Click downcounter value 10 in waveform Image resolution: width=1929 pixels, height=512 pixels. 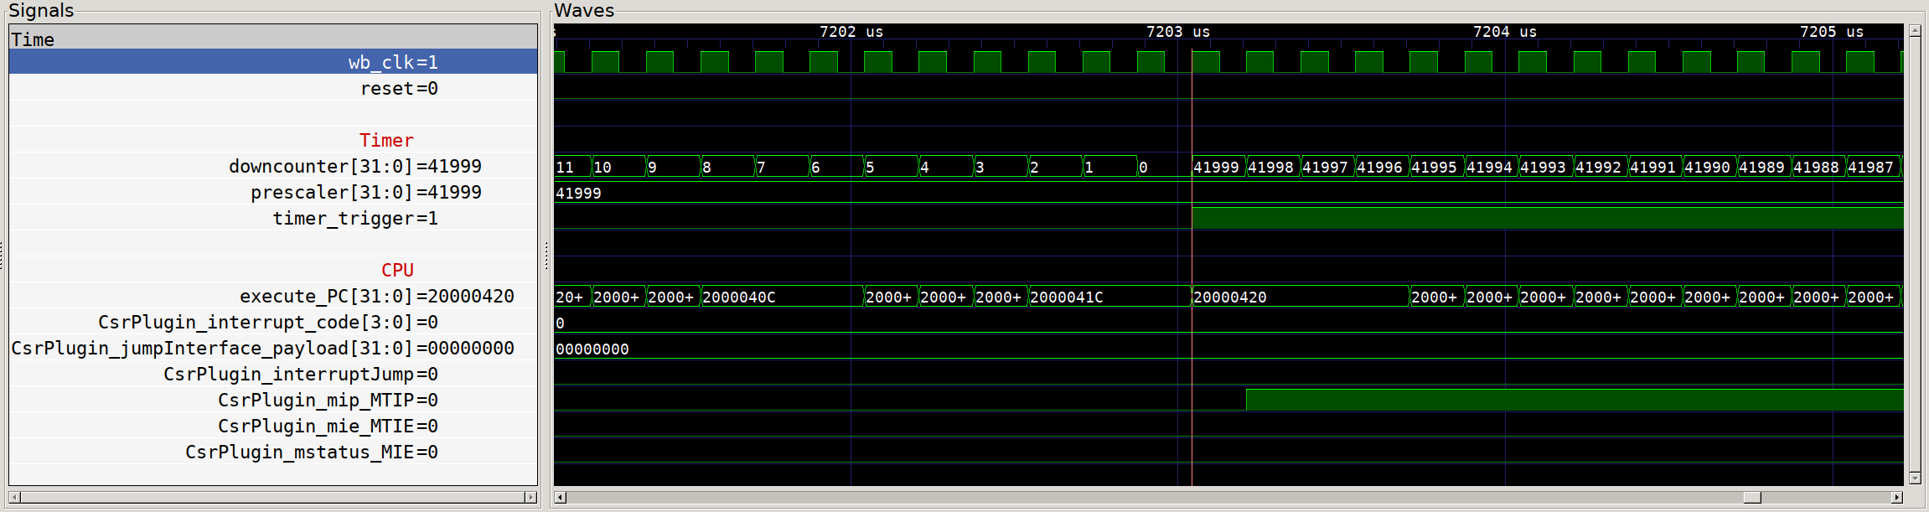(x=602, y=167)
